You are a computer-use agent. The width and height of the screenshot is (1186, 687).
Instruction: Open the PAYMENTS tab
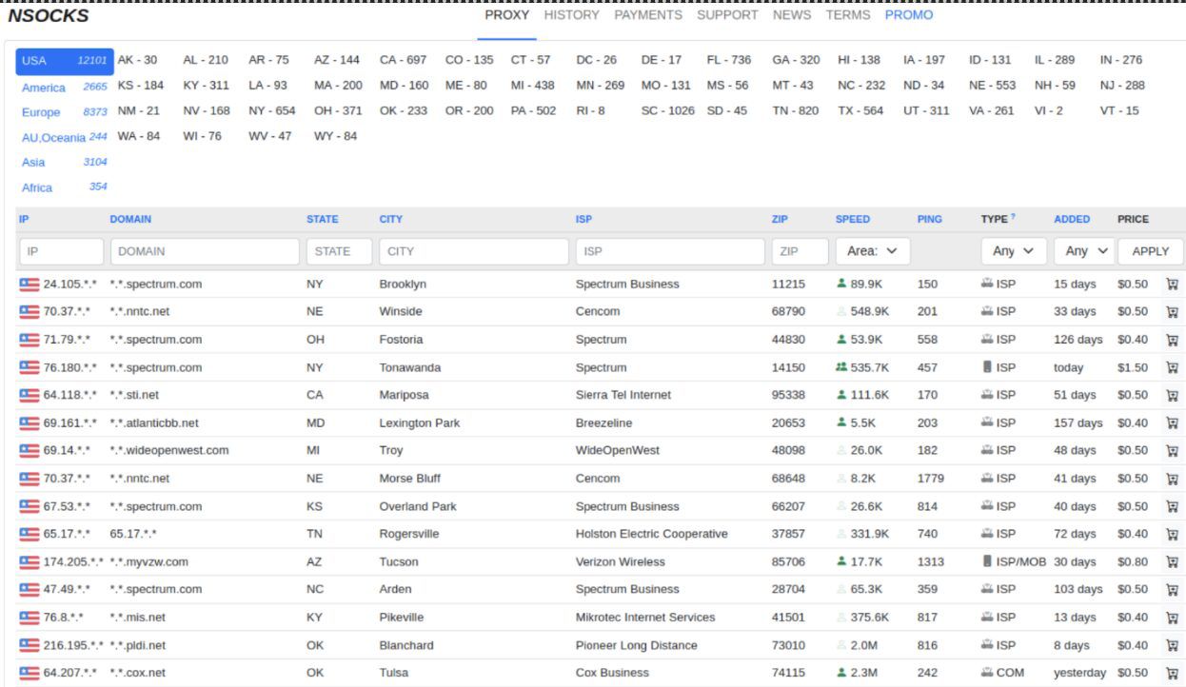tap(647, 15)
